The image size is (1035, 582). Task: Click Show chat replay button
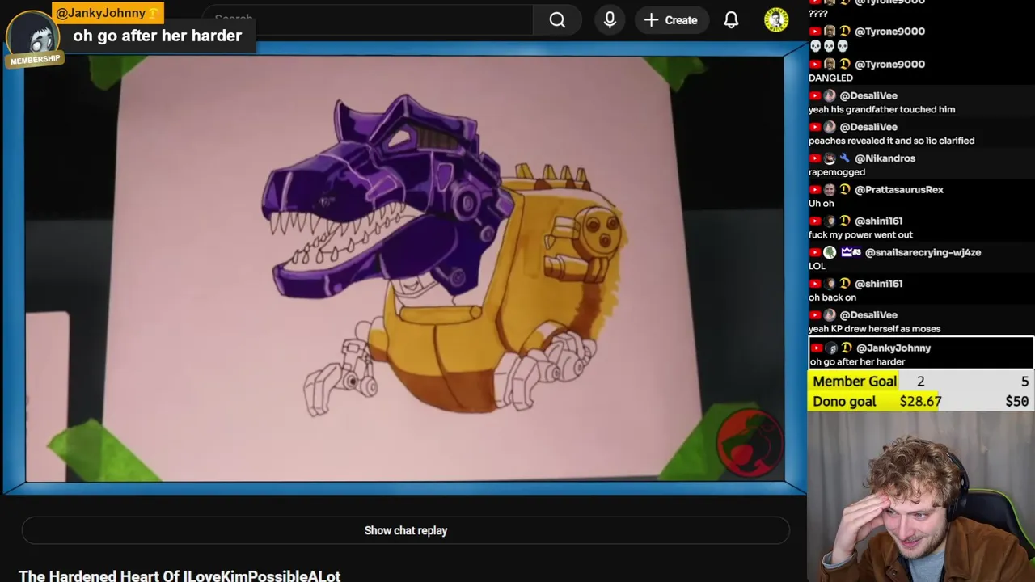pos(405,530)
